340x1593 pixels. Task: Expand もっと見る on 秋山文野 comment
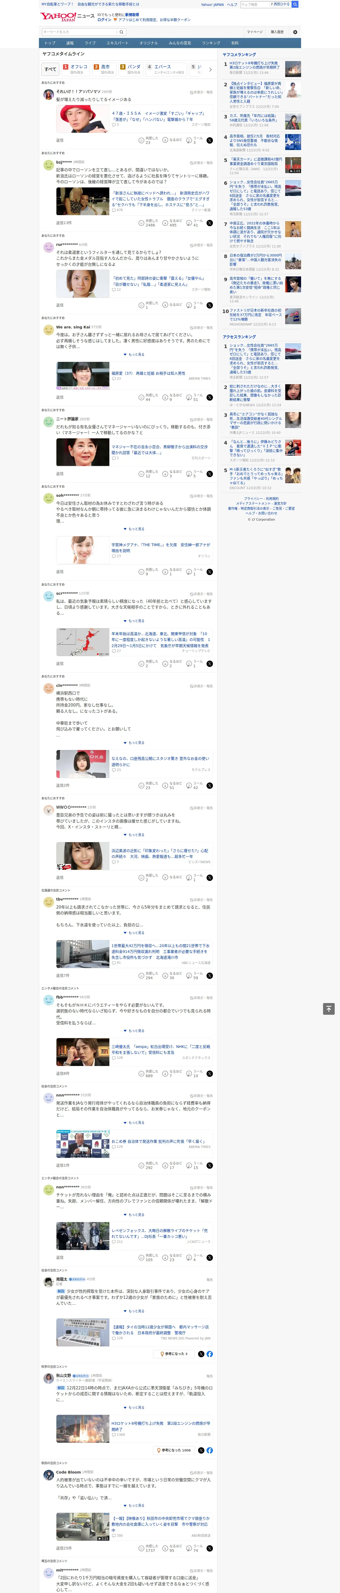coord(134,1407)
